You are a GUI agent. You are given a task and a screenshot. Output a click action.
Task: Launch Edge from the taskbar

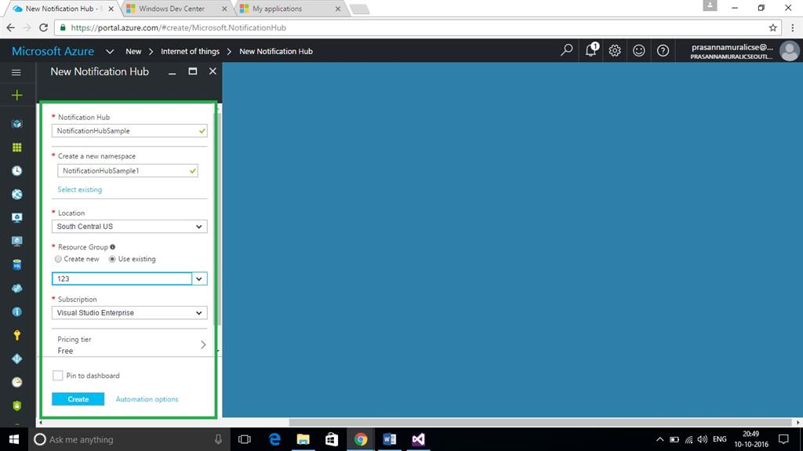(275, 439)
